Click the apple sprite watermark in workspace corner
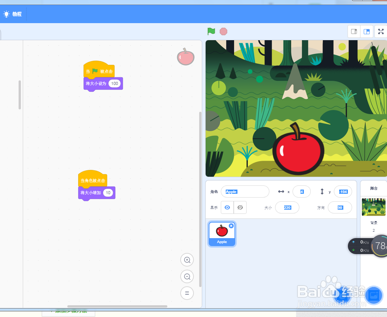 coord(186,57)
